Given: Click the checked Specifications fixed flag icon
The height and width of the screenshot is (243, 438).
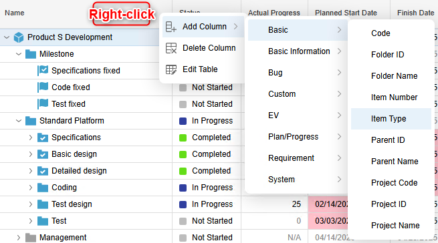Looking at the screenshot, I should [43, 70].
